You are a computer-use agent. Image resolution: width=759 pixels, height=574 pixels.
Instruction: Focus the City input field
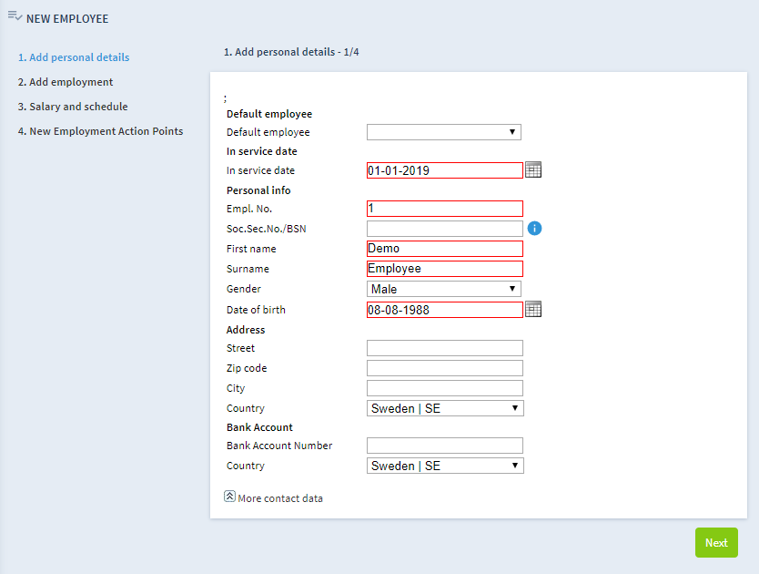(x=445, y=388)
